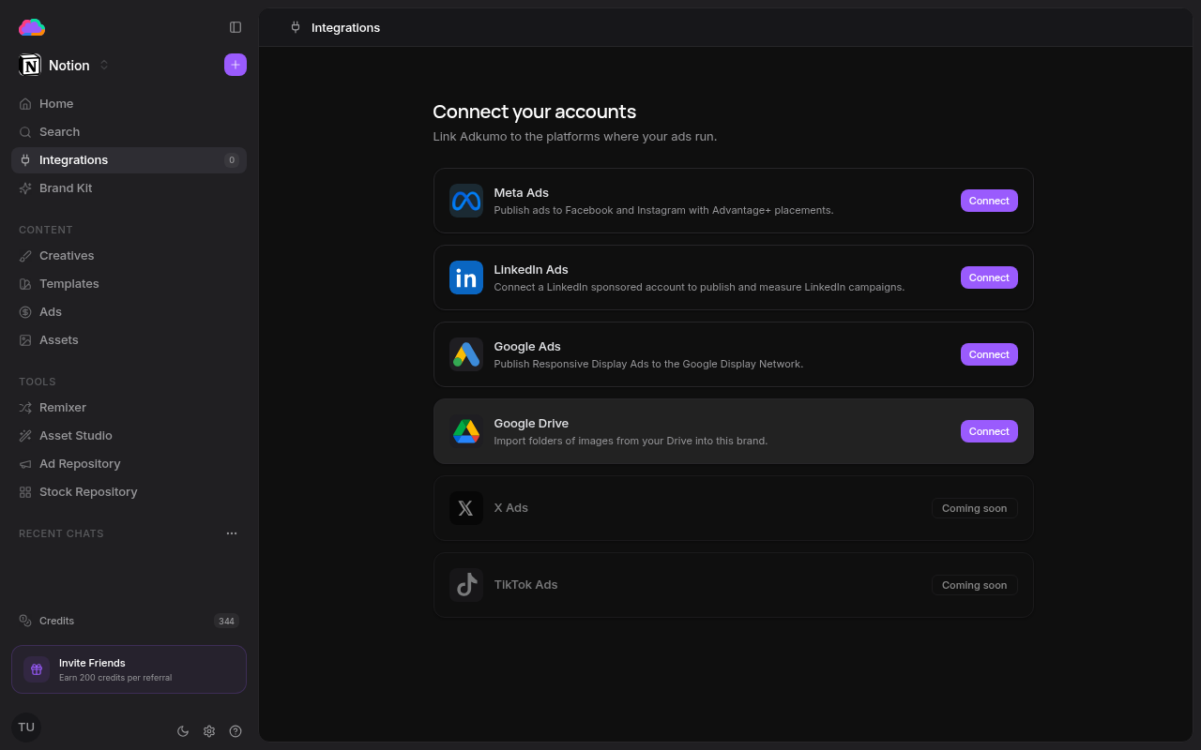Click the X Ads logo

[x=466, y=508]
